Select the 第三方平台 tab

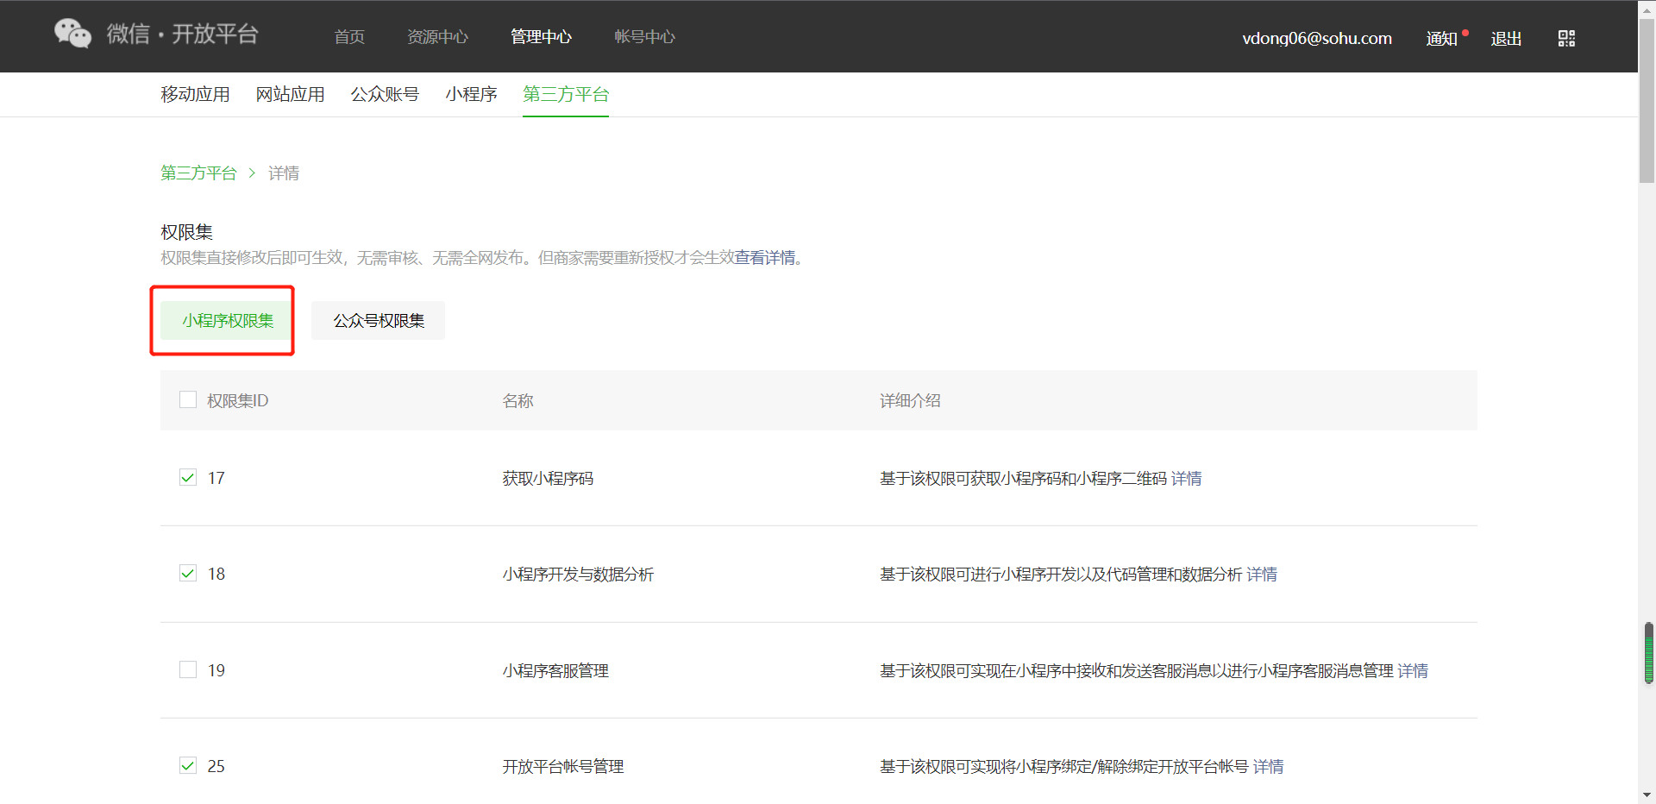[566, 94]
